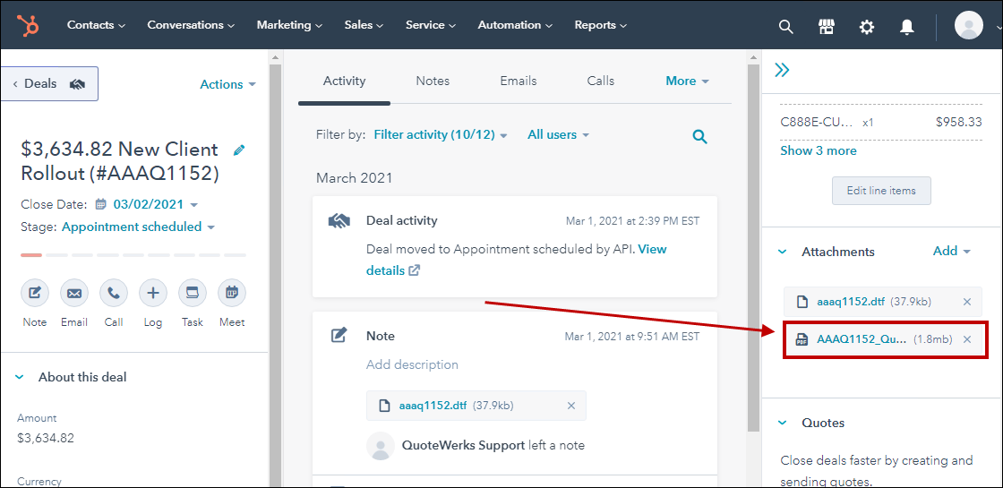Screen dimensions: 1003x488
Task: Expand the Actions dropdown
Action: 227,84
